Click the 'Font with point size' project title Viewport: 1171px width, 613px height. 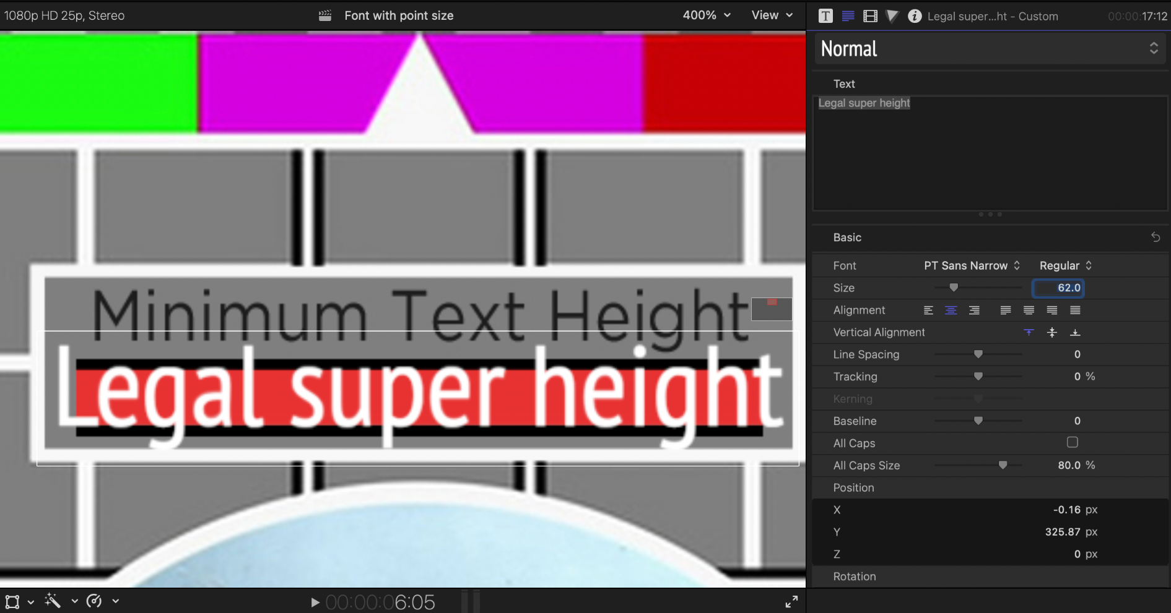(x=399, y=15)
